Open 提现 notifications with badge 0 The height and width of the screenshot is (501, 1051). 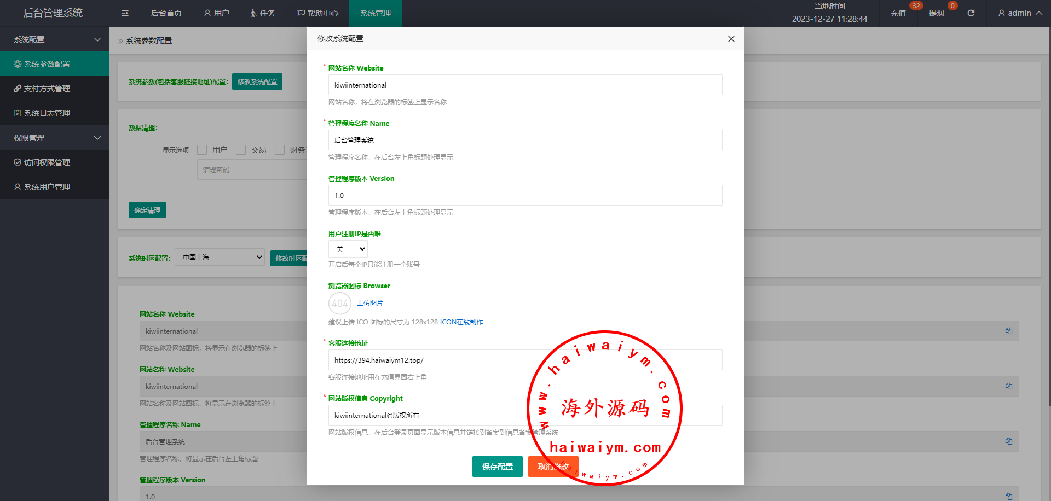pyautogui.click(x=936, y=13)
